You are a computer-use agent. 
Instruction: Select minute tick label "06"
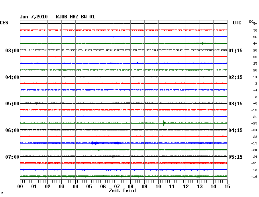[103, 187]
